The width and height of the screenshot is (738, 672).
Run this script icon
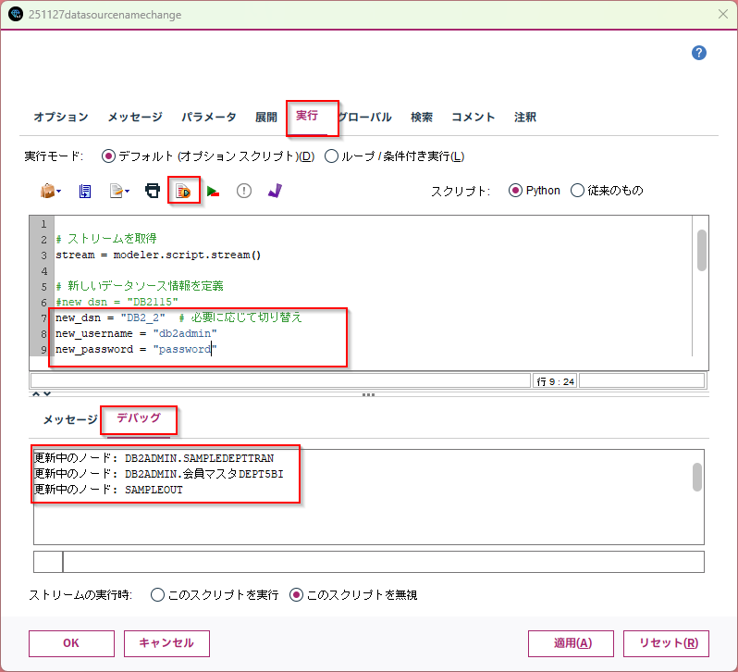tap(183, 192)
